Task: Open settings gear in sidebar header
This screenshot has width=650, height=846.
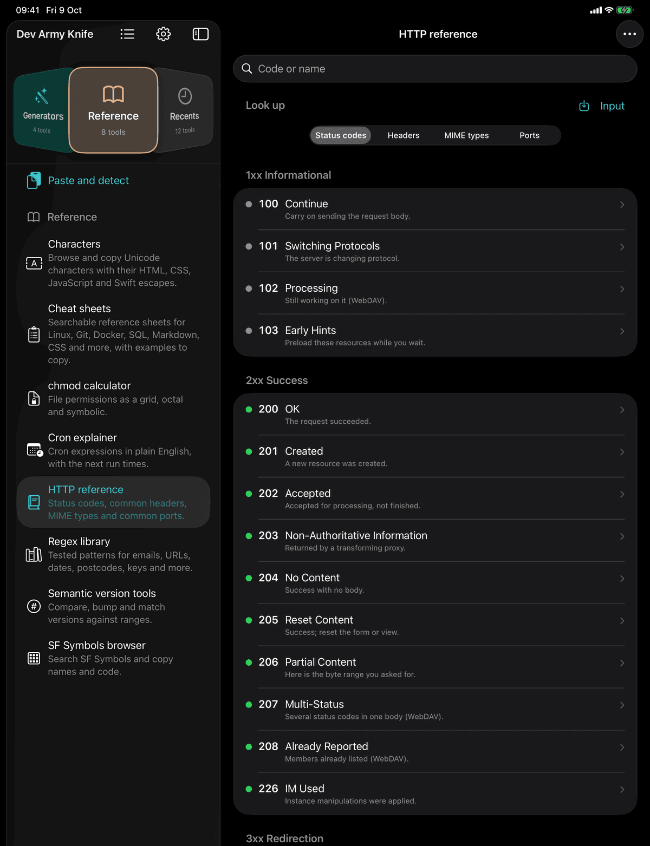Action: [164, 34]
